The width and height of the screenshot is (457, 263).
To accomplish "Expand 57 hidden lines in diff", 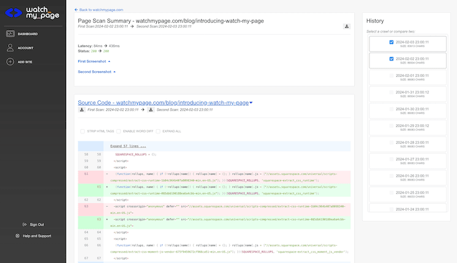I will click(x=128, y=146).
